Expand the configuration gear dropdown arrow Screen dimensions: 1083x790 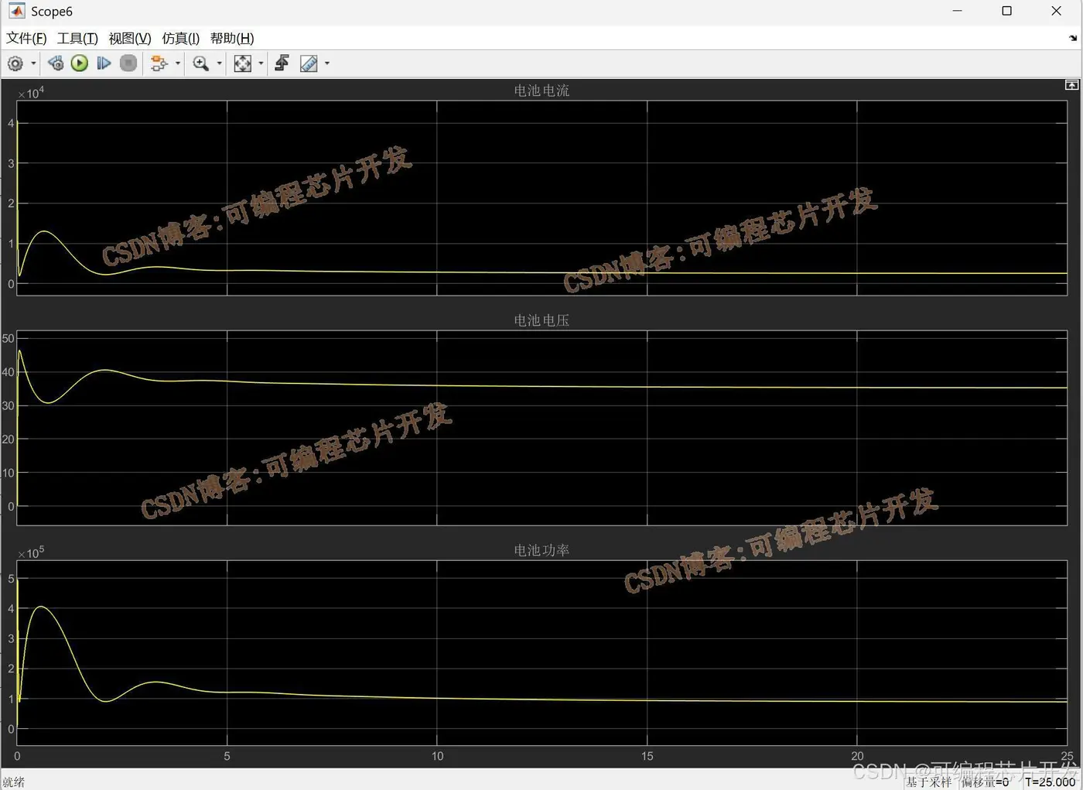tap(33, 63)
